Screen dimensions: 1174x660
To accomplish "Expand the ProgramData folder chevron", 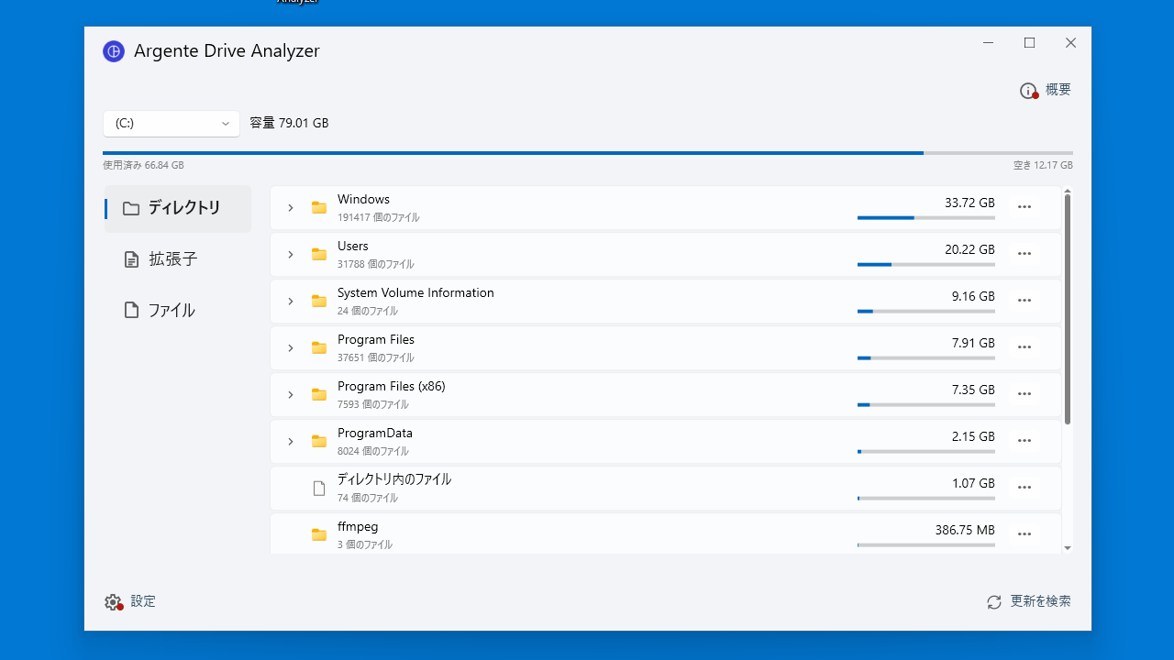I will [290, 442].
